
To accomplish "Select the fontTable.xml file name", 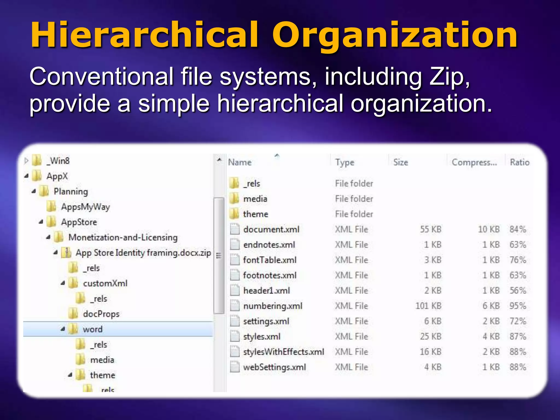I will pyautogui.click(x=270, y=260).
